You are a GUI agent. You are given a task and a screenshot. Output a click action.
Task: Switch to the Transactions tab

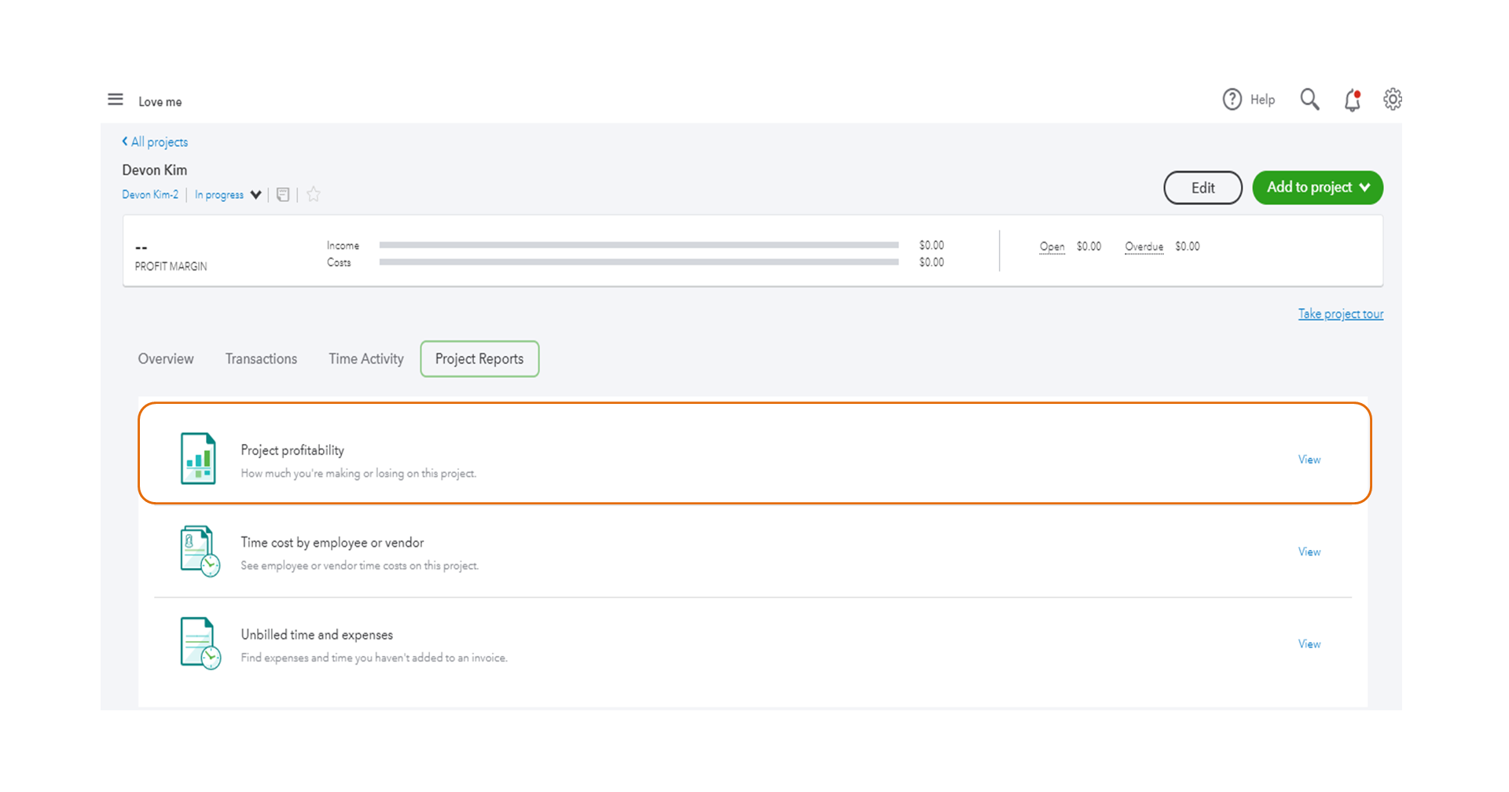point(261,358)
